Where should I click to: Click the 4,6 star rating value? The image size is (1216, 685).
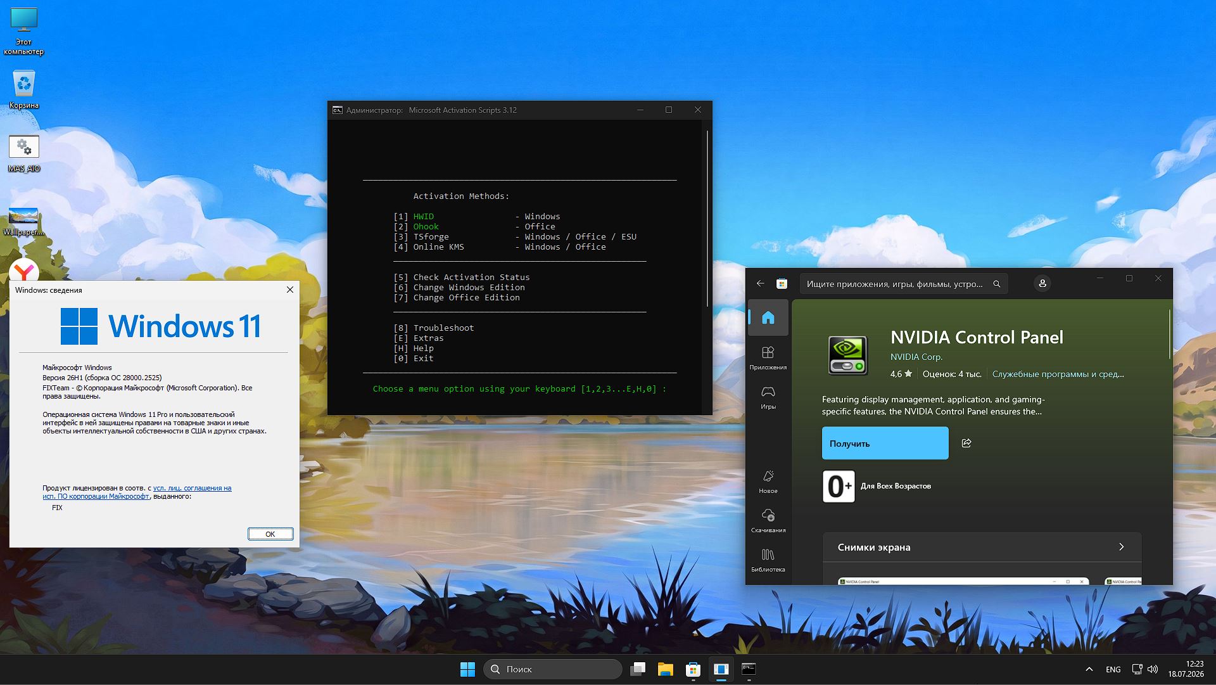901,374
